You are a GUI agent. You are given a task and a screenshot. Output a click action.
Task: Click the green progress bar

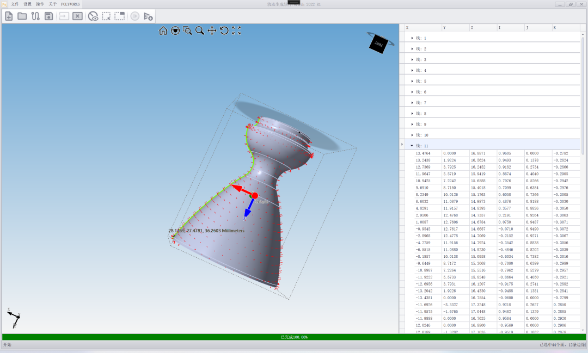pos(294,337)
